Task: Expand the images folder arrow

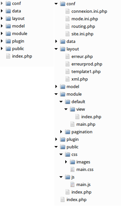Action: pyautogui.click(x=66, y=162)
